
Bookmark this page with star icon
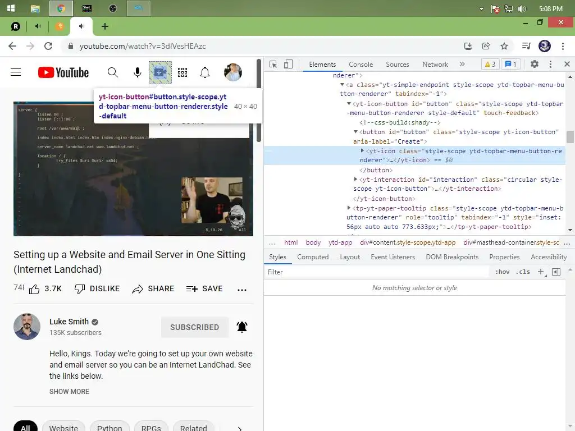click(x=504, y=46)
